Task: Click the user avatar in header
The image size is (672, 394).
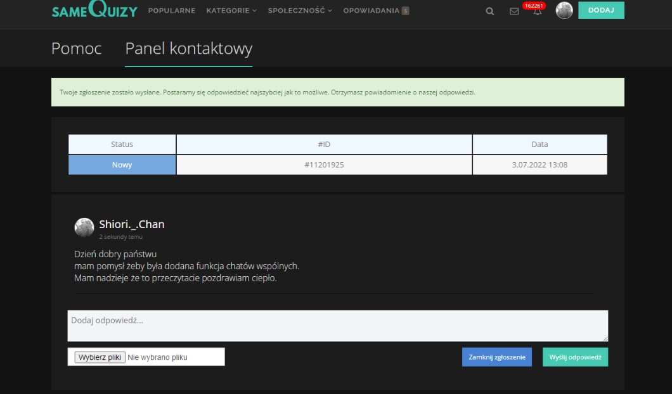Action: pos(564,10)
